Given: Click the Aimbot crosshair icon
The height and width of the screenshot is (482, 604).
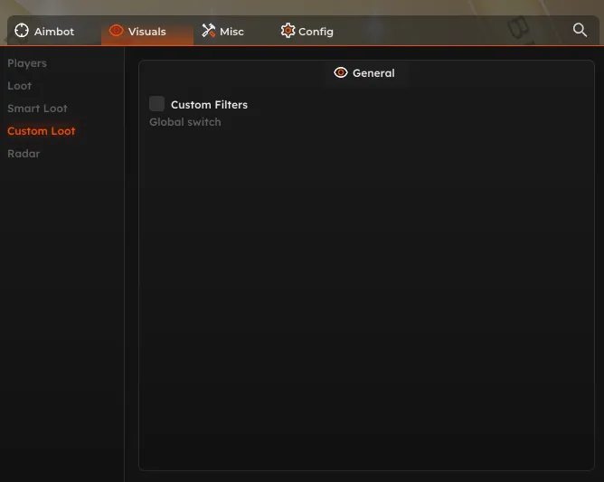Looking at the screenshot, I should click(22, 31).
